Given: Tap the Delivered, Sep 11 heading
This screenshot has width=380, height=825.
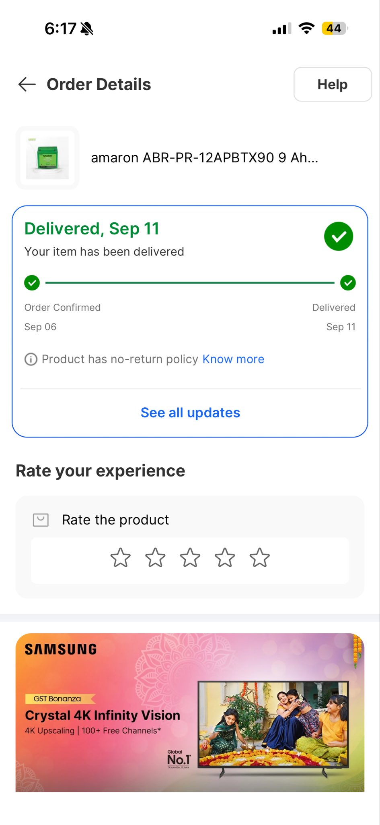Looking at the screenshot, I should 92,229.
